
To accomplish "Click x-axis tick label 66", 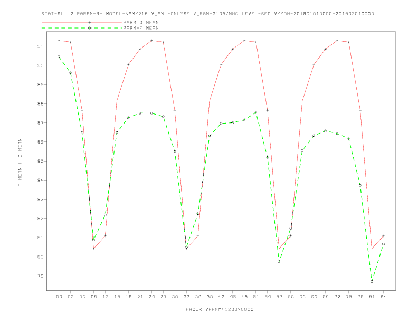I will click(x=314, y=297).
